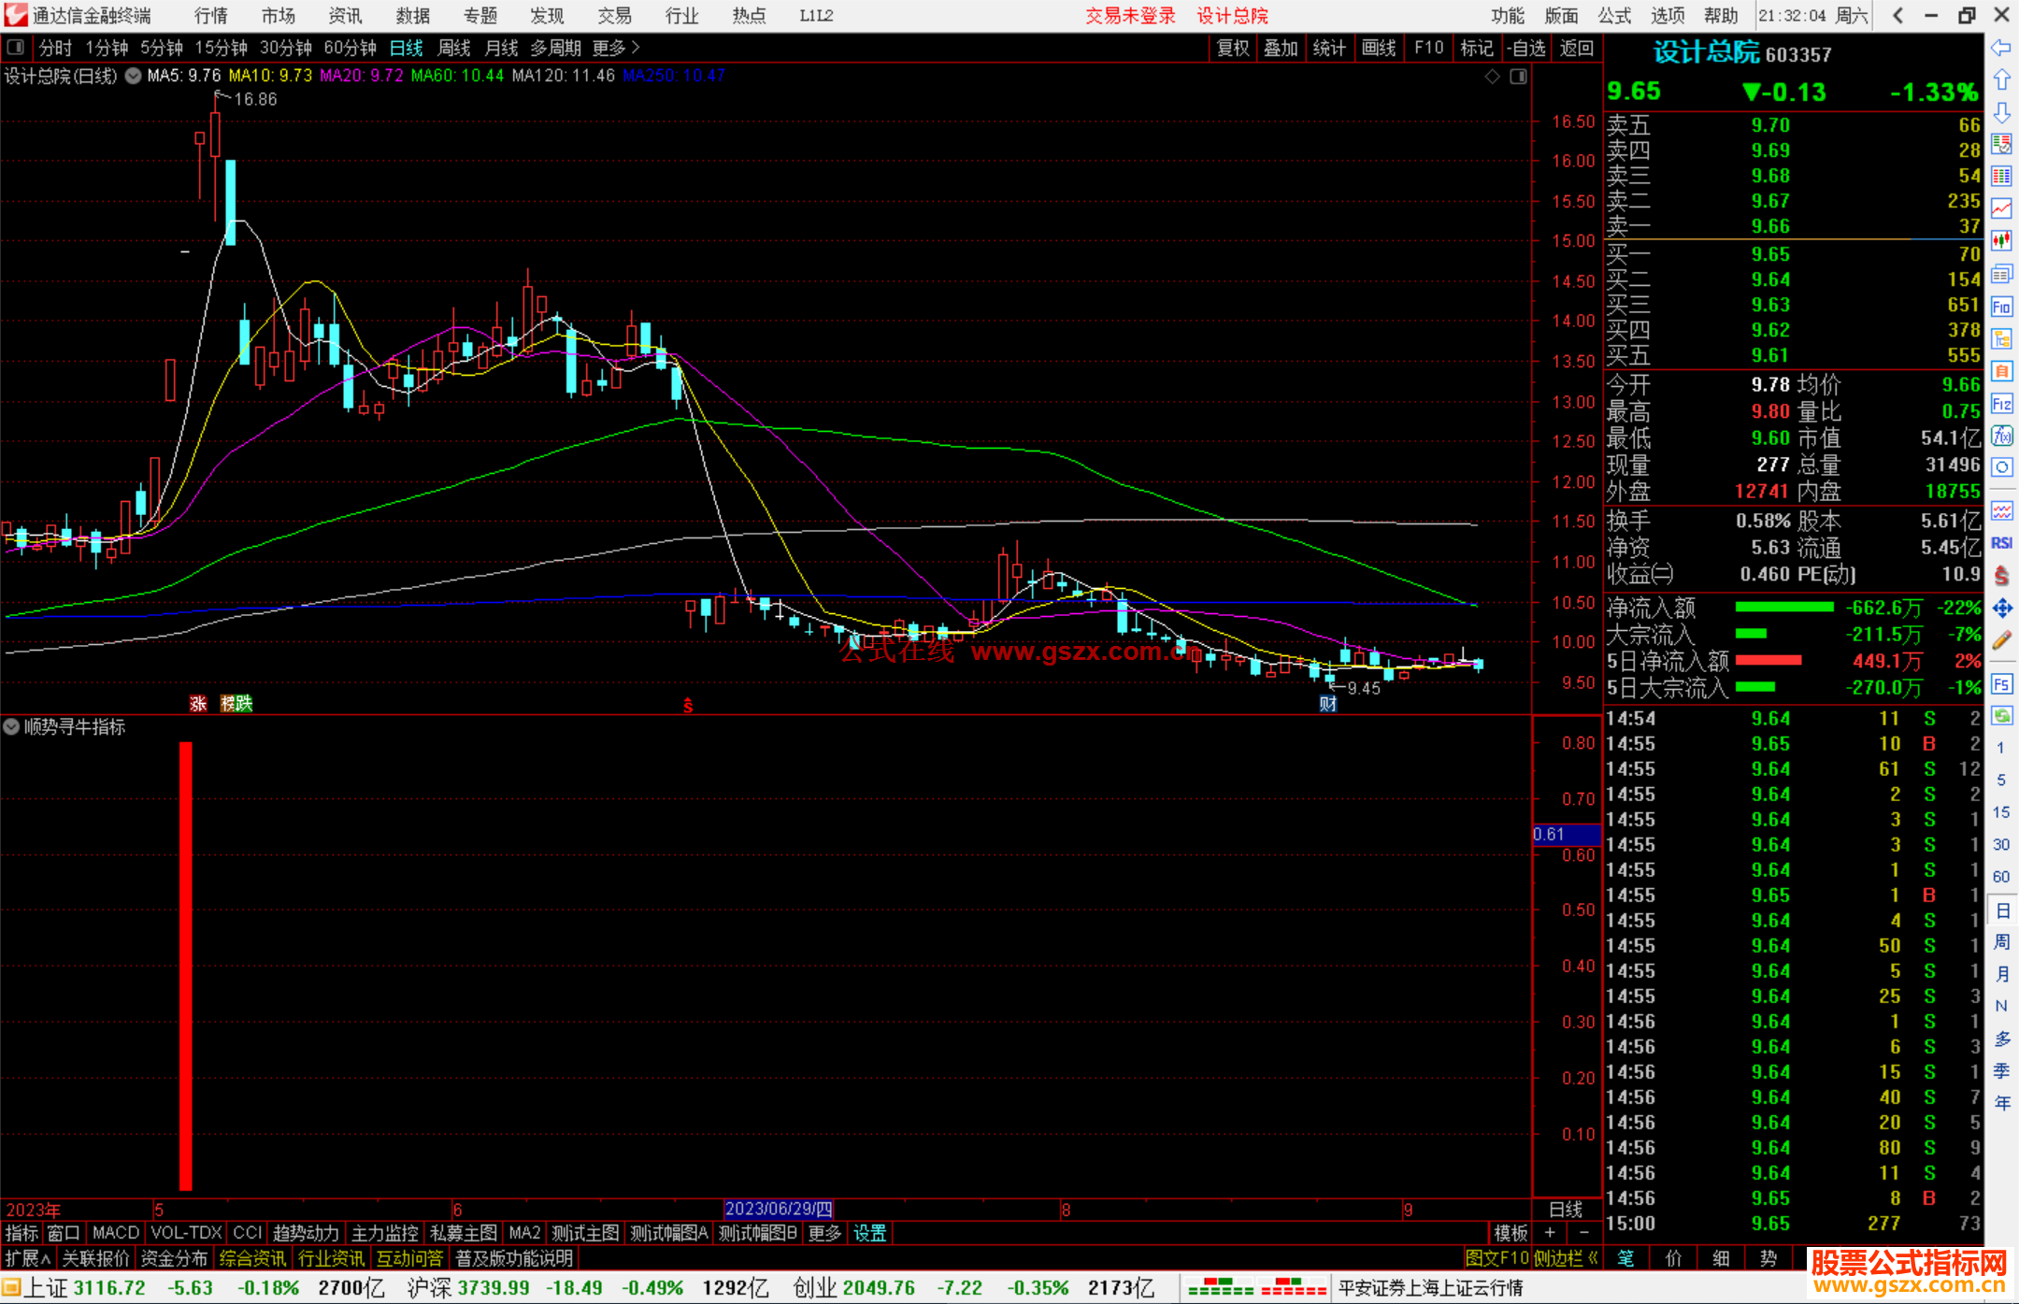The width and height of the screenshot is (2019, 1304).
Task: Expand the 更多 period options
Action: [616, 48]
